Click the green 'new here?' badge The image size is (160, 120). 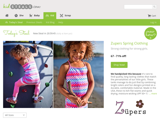(150, 33)
